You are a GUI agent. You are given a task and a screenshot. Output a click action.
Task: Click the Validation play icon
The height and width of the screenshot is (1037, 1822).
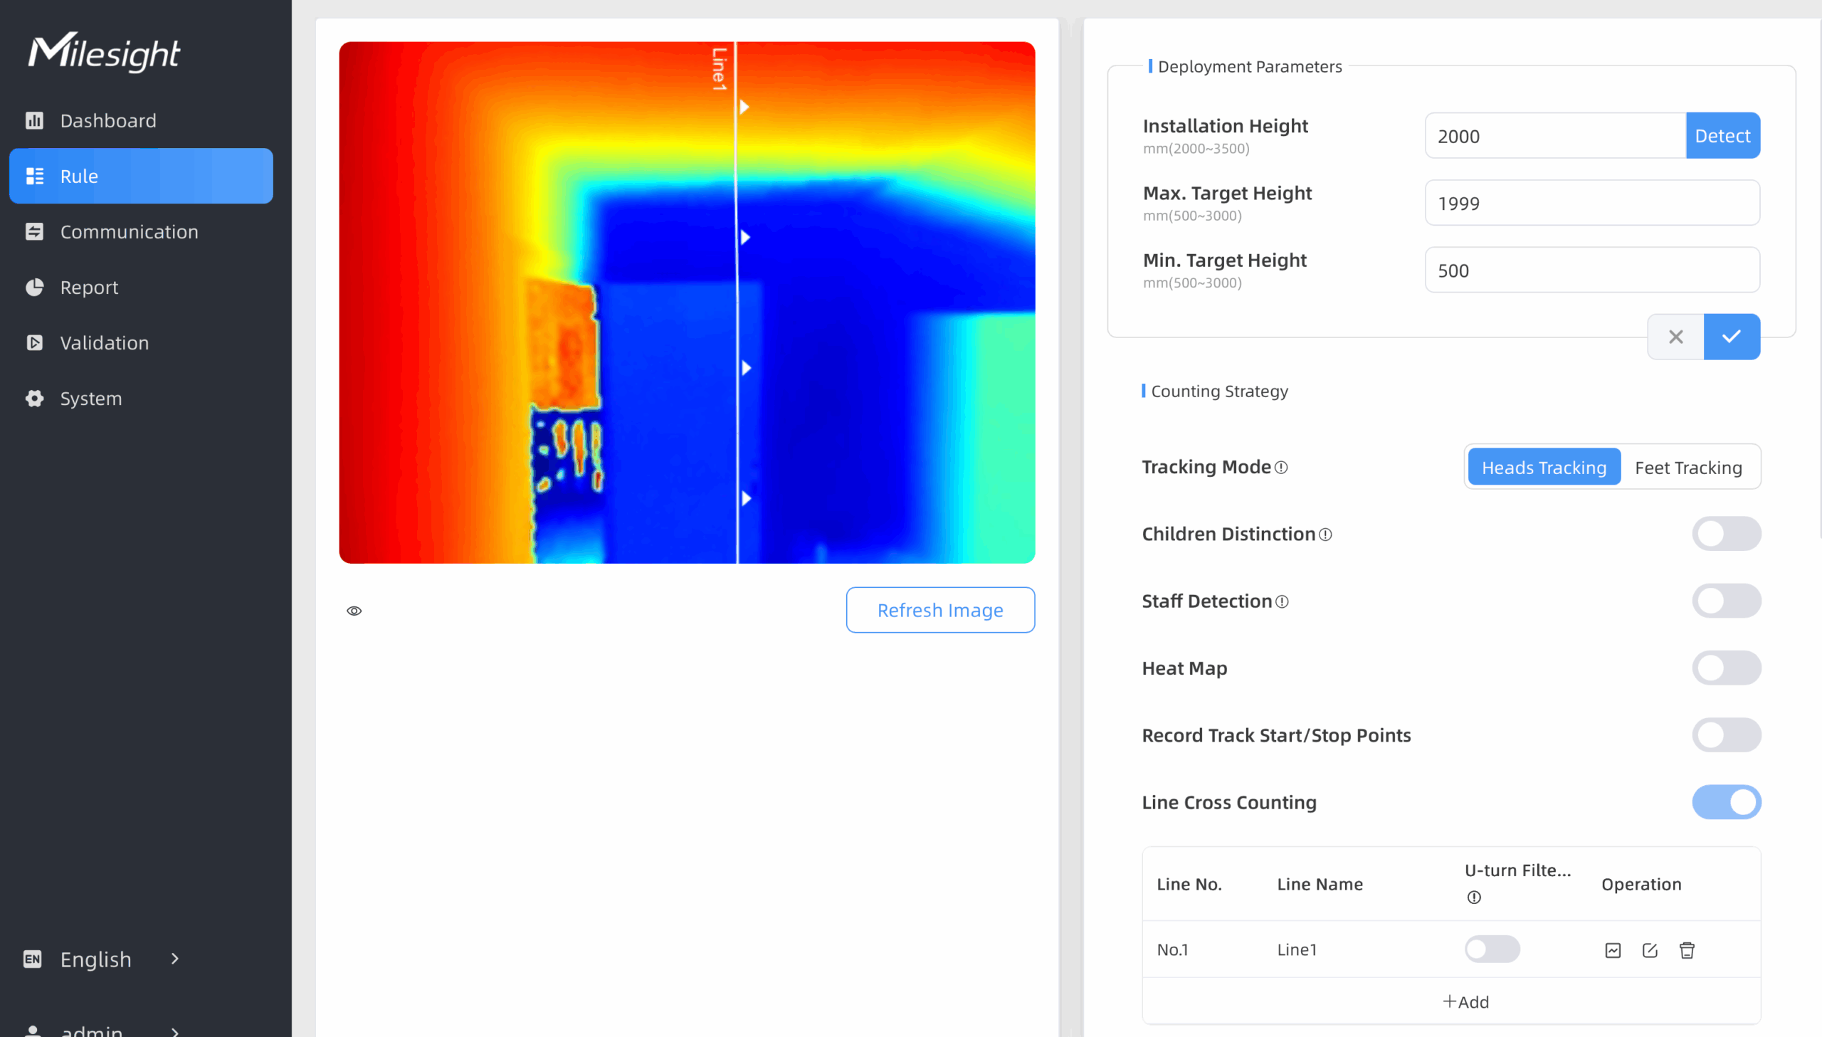(x=34, y=342)
